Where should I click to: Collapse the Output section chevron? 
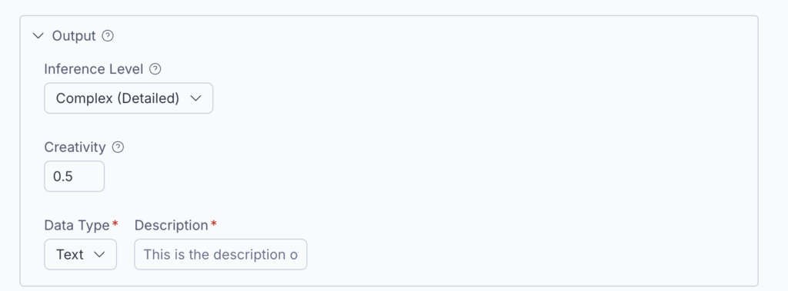tap(38, 36)
